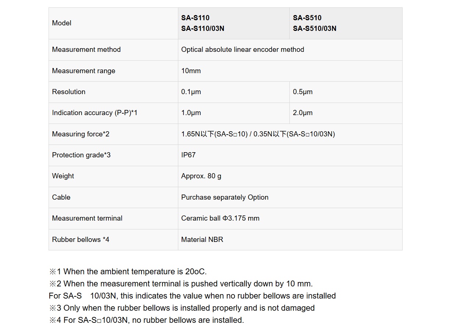
Task: Click the 'Approx. 80 g' weight value
Action: click(201, 176)
